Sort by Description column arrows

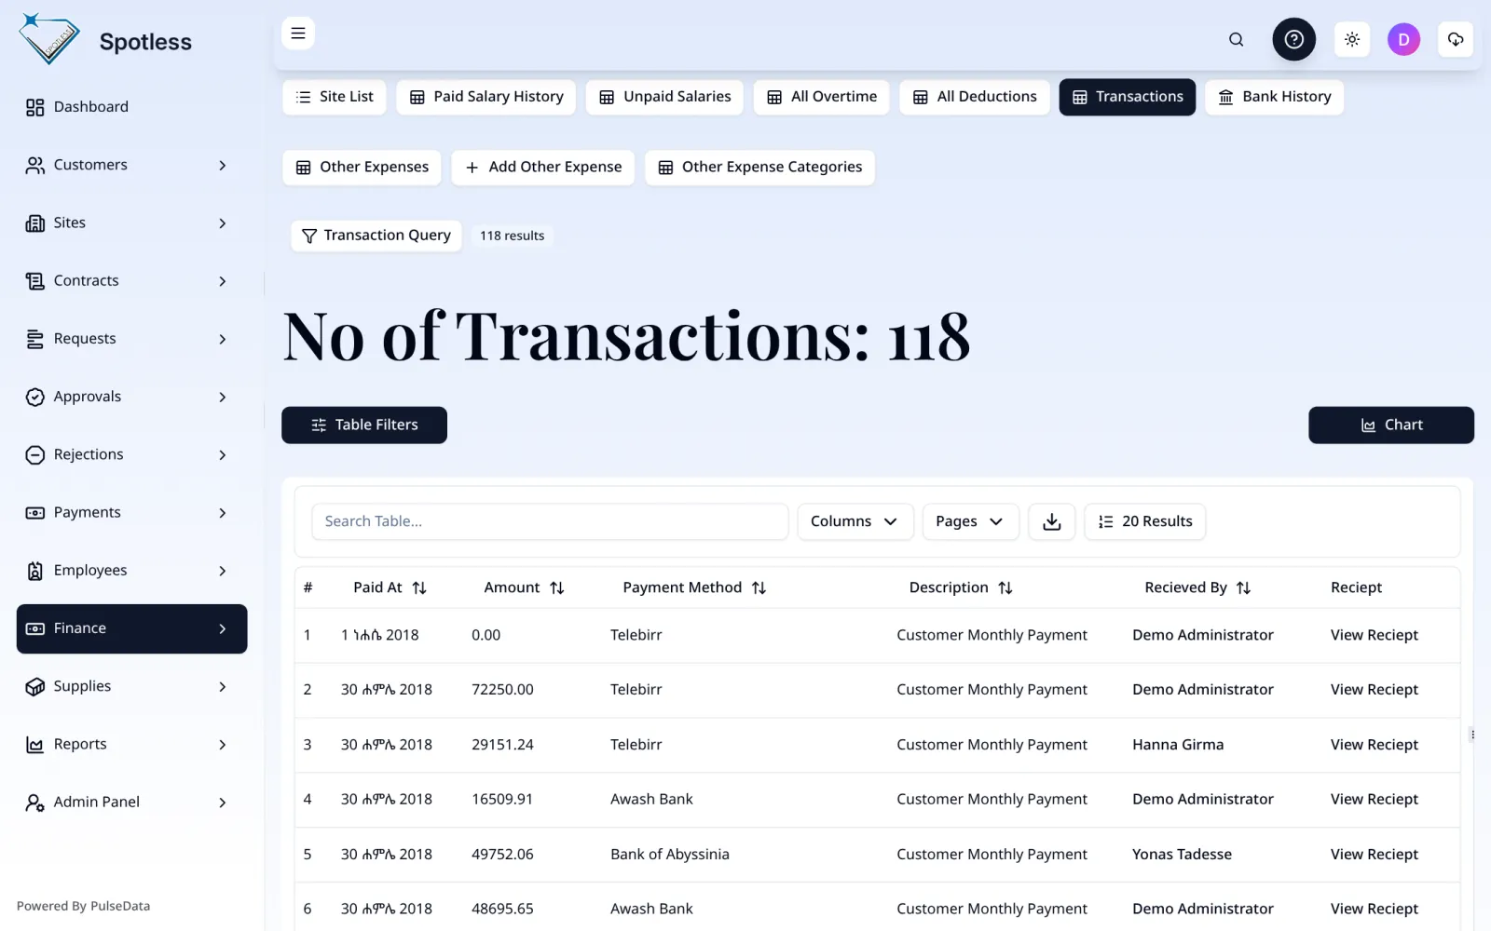point(1005,587)
